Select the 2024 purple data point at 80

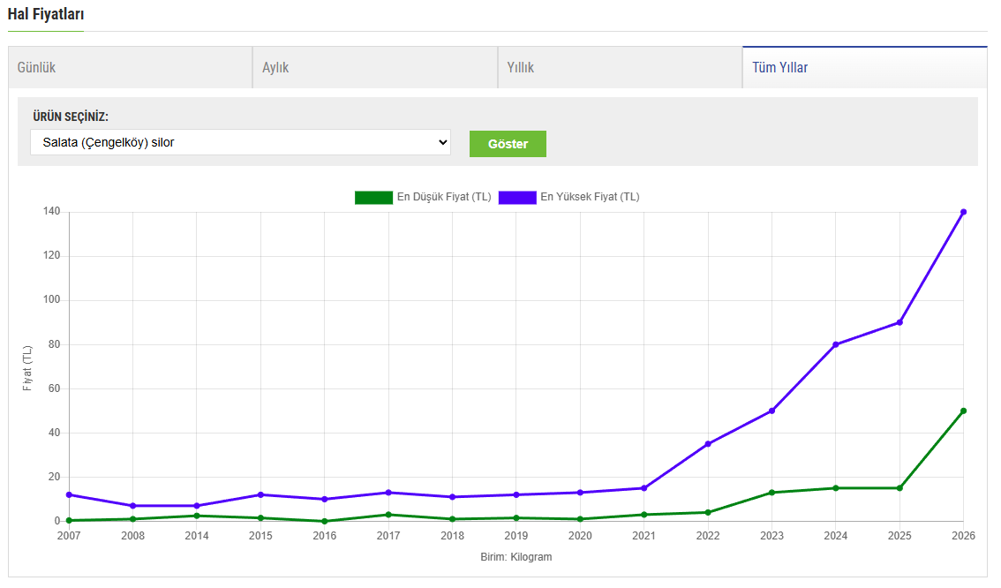coord(836,344)
